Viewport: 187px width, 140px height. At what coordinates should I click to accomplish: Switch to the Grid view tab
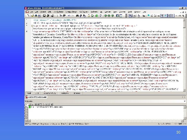tap(37, 93)
